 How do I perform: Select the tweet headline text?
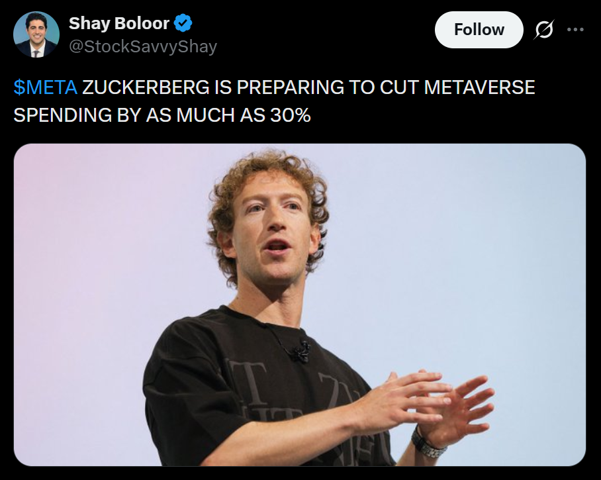click(274, 101)
